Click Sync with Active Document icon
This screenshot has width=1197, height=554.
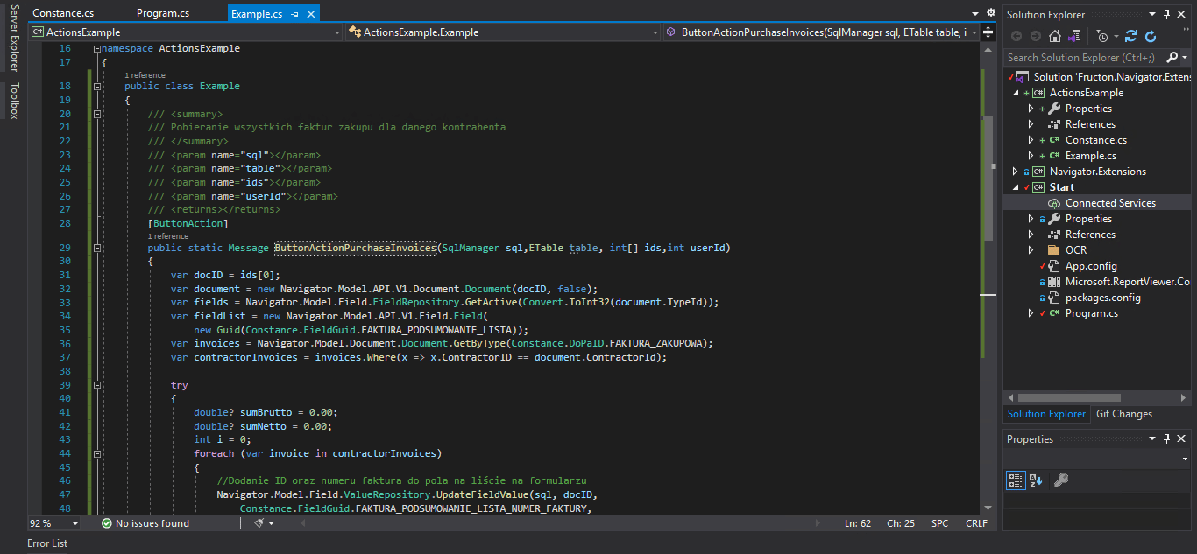1131,36
